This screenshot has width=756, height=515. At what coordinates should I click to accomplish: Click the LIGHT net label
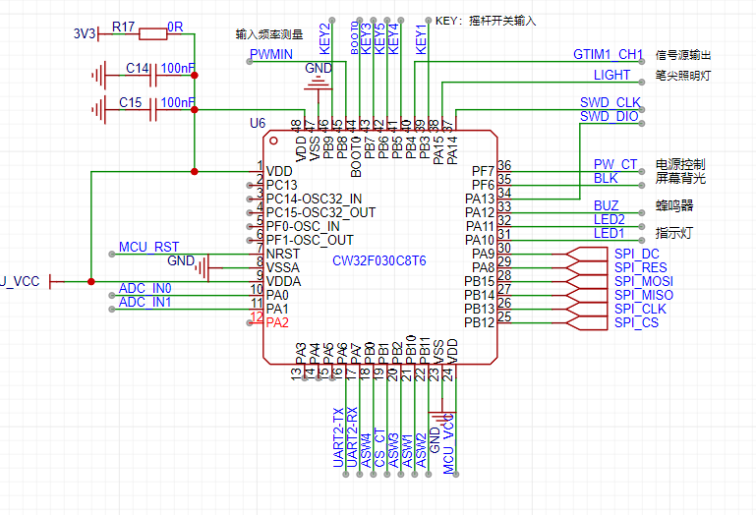(611, 76)
